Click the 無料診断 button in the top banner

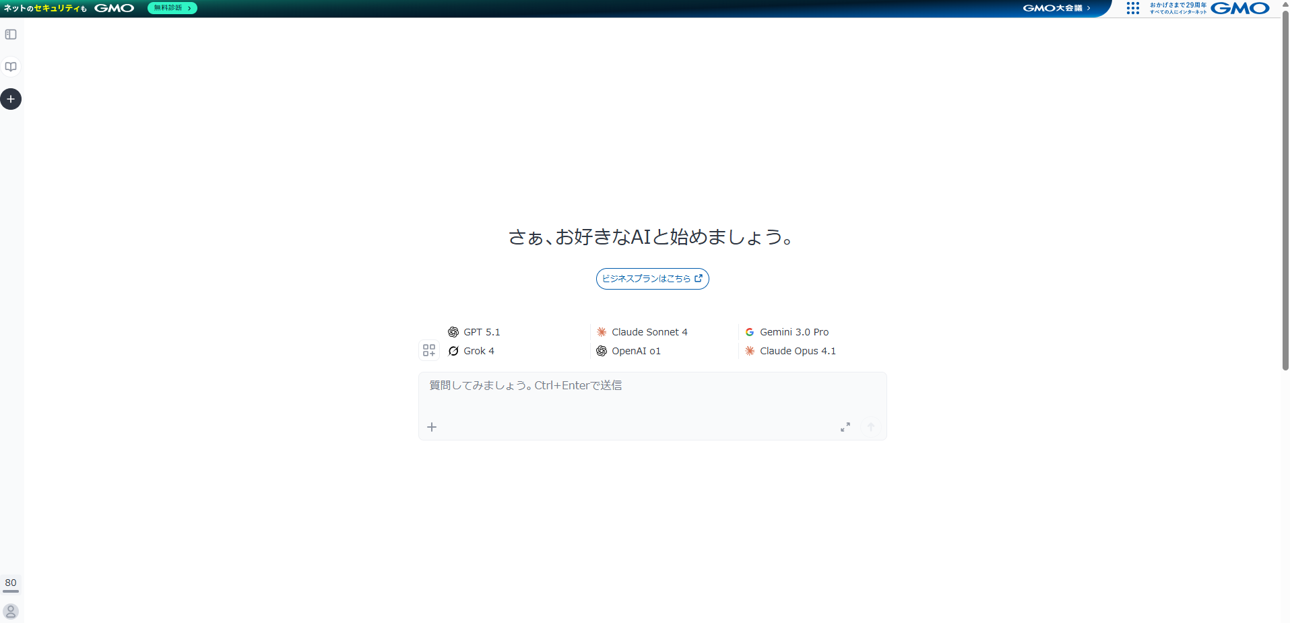coord(172,8)
